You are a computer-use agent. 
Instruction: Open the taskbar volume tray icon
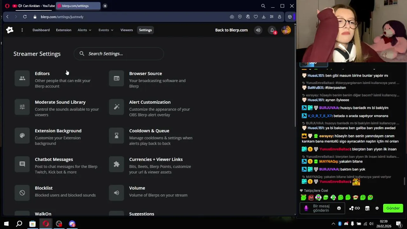click(x=371, y=224)
